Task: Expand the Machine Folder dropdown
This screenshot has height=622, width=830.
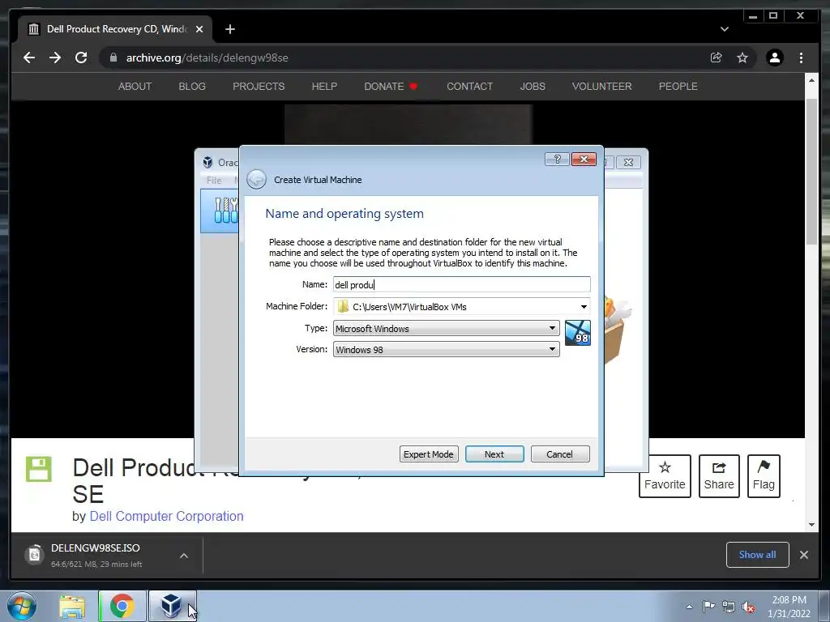Action: coord(584,307)
